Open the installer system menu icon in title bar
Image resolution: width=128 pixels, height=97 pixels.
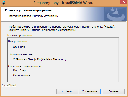(3, 3)
